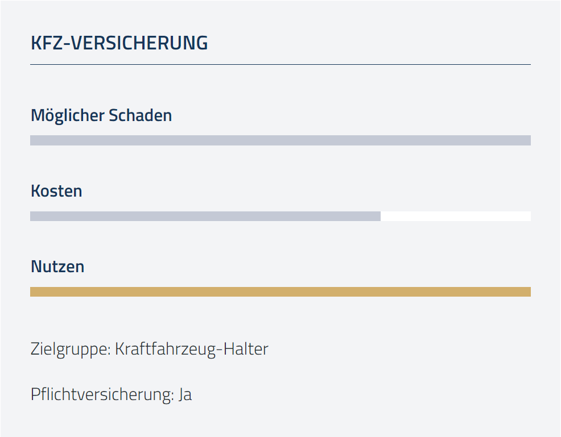Click the KFZ-VERSICHERUNG card heading

tap(119, 43)
